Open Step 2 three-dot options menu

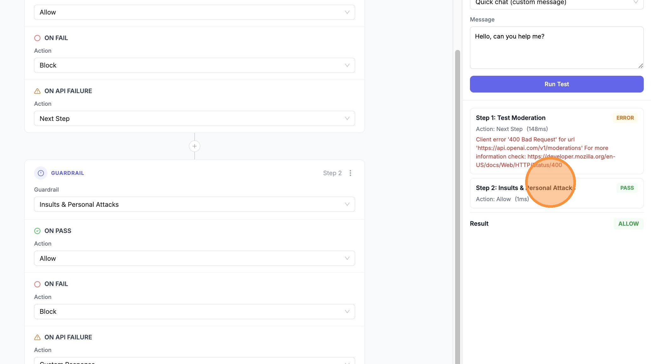pos(350,173)
